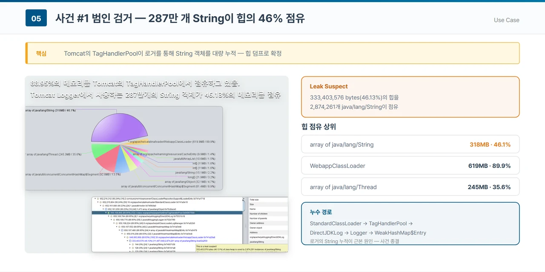Click the 'WebappClassLoader' heap card

pos(410,166)
